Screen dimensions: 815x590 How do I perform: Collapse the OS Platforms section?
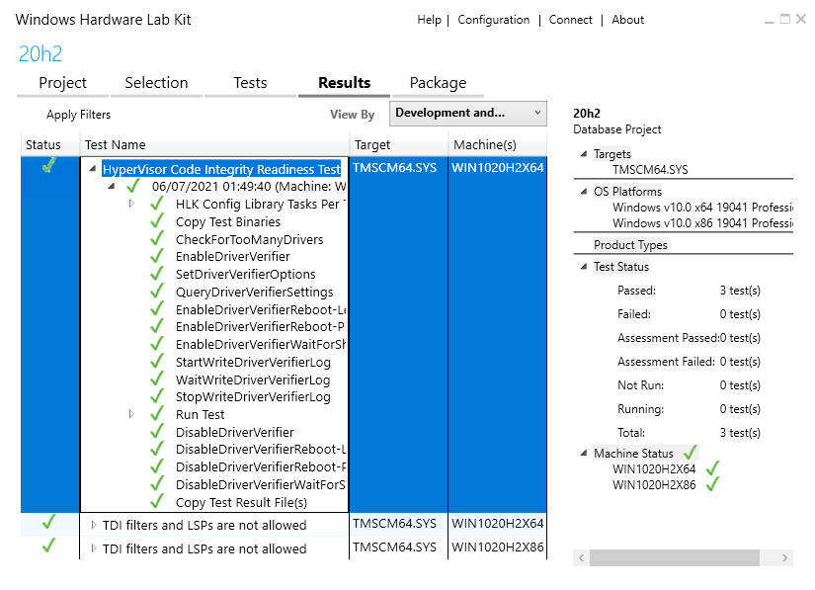tap(584, 191)
